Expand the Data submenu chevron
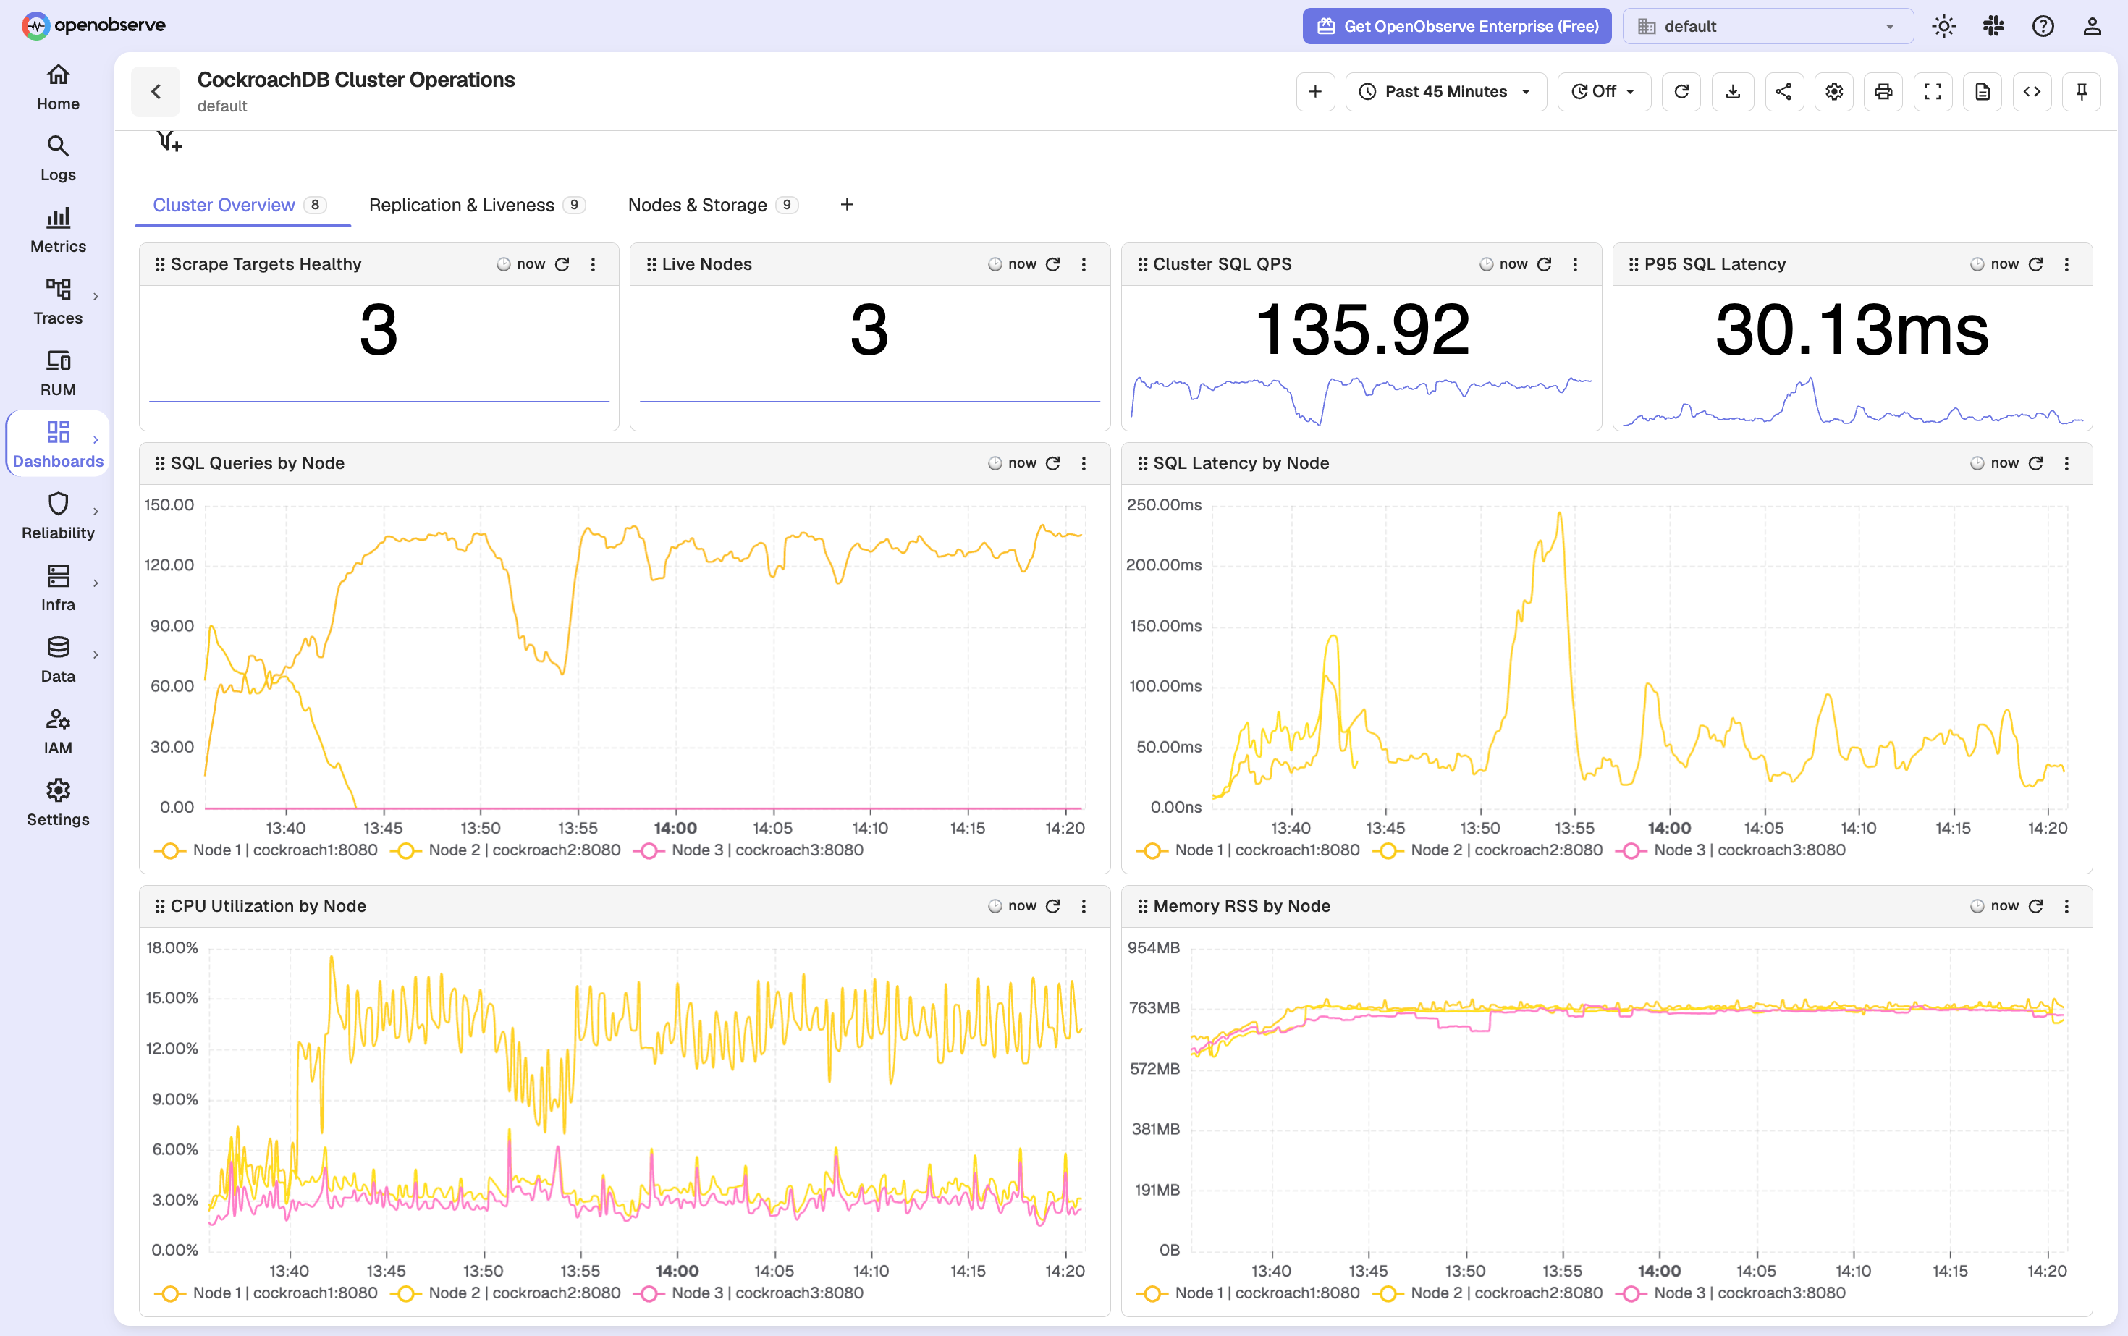The image size is (2128, 1336). pyautogui.click(x=96, y=655)
